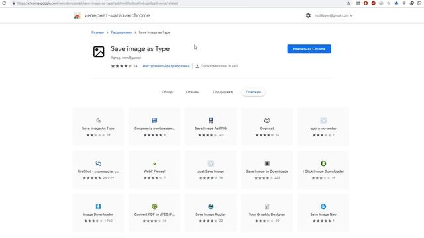Open the Copycat title text
The height and width of the screenshot is (238, 424).
pyautogui.click(x=267, y=128)
